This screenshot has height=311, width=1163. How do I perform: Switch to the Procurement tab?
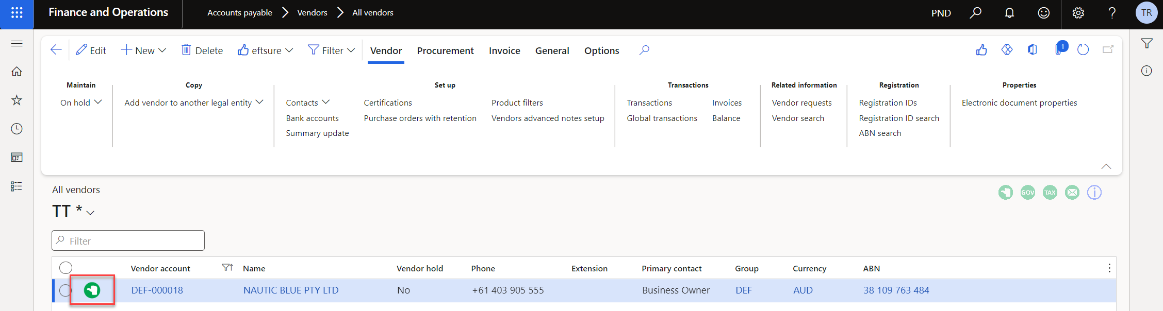coord(446,50)
